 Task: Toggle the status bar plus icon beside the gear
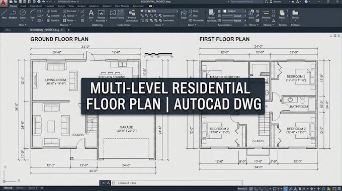(319, 188)
